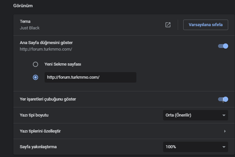Select the Yeni Sekme sayfası radio button

(x=35, y=64)
